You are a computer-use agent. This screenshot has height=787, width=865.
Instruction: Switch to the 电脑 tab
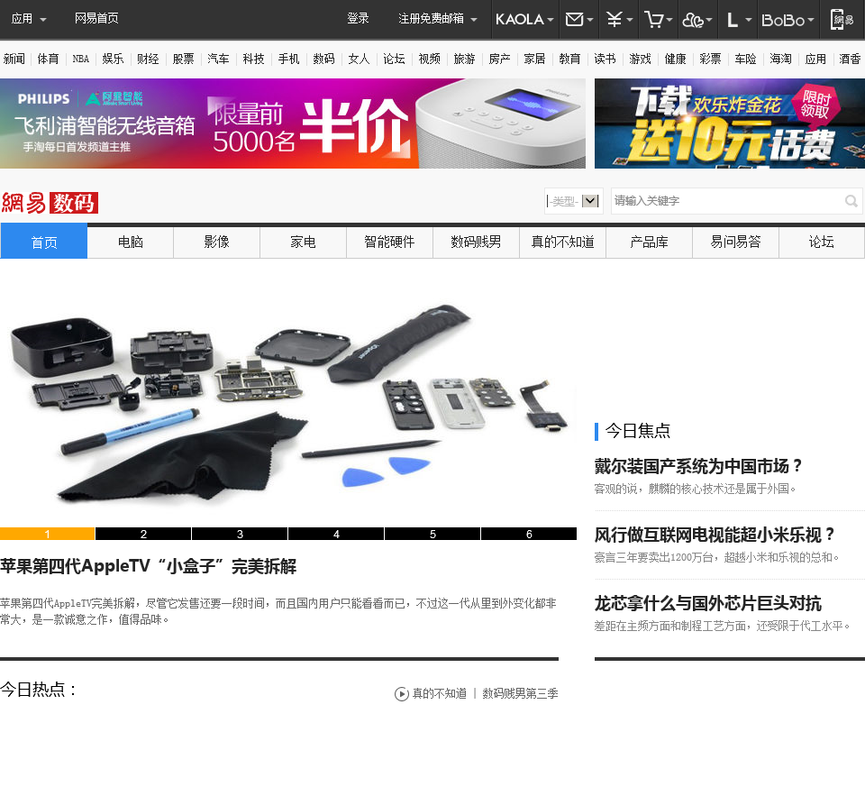tap(130, 242)
